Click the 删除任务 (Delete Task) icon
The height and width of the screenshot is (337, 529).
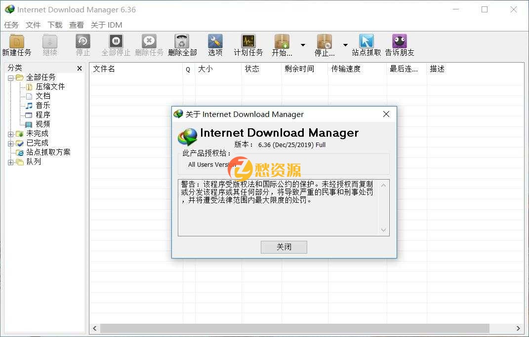coord(149,44)
